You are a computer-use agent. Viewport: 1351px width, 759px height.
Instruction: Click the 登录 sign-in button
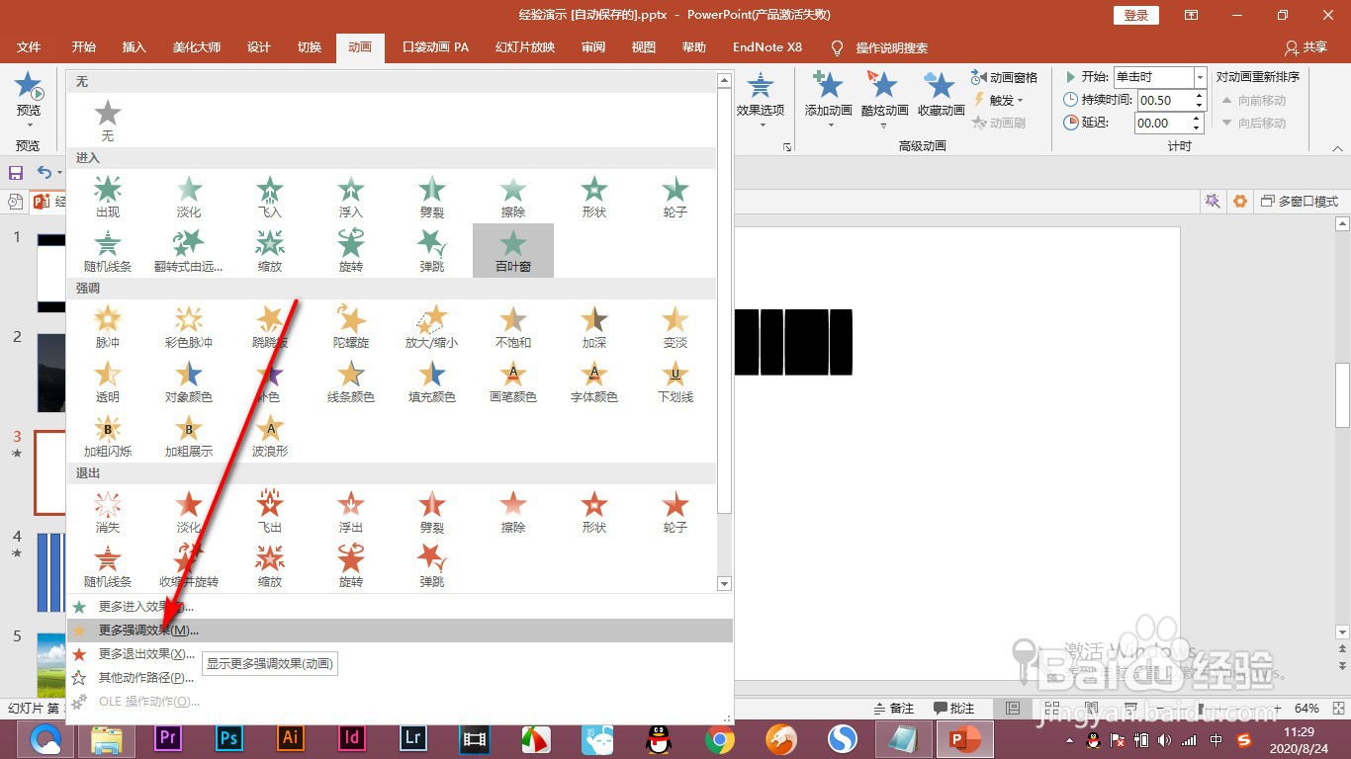[1136, 15]
